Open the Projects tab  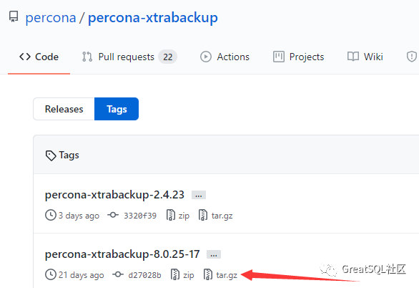(298, 57)
